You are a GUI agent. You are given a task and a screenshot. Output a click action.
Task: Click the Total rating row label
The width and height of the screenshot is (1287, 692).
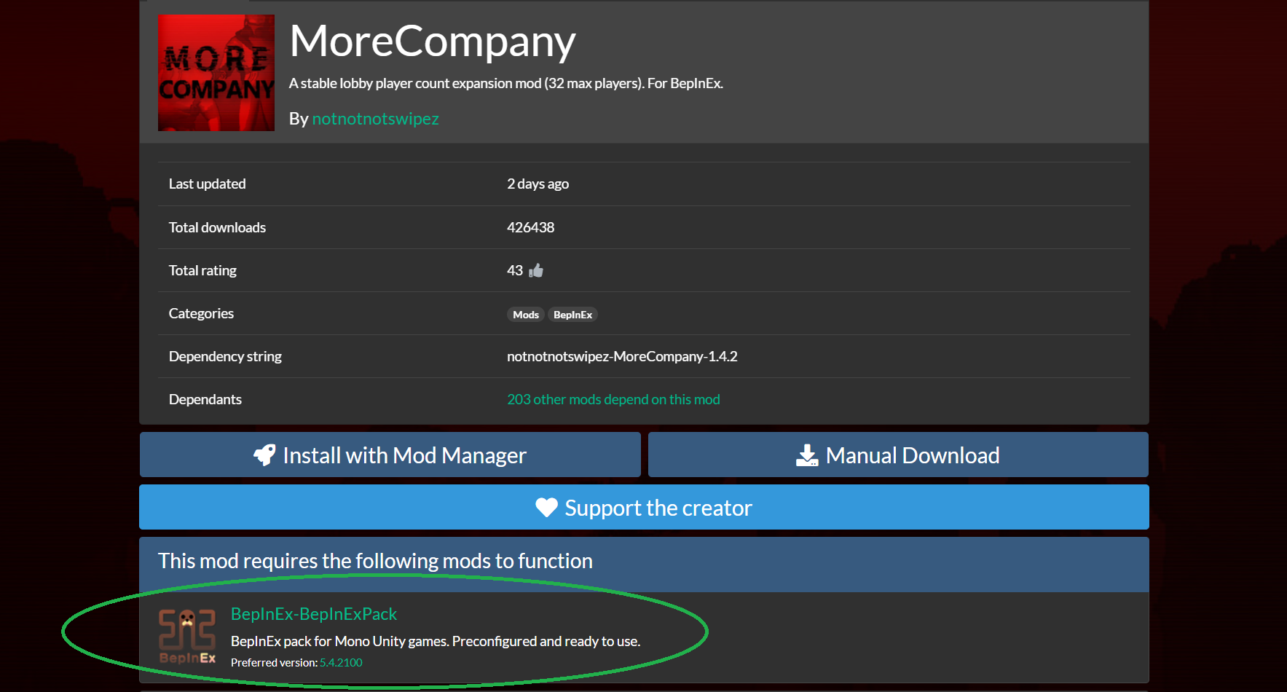click(202, 270)
